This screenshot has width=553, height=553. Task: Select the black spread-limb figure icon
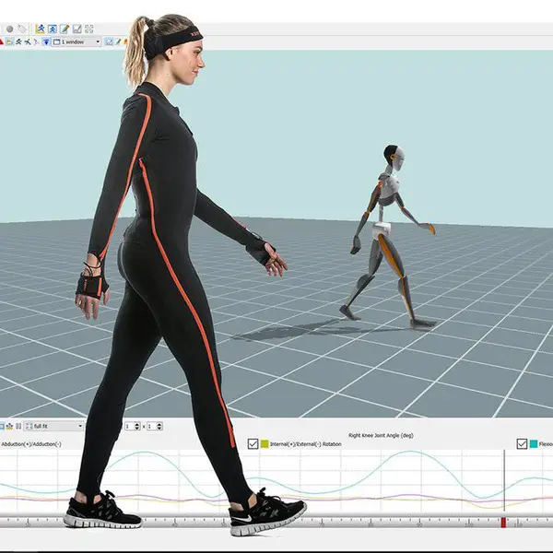pyautogui.click(x=28, y=42)
